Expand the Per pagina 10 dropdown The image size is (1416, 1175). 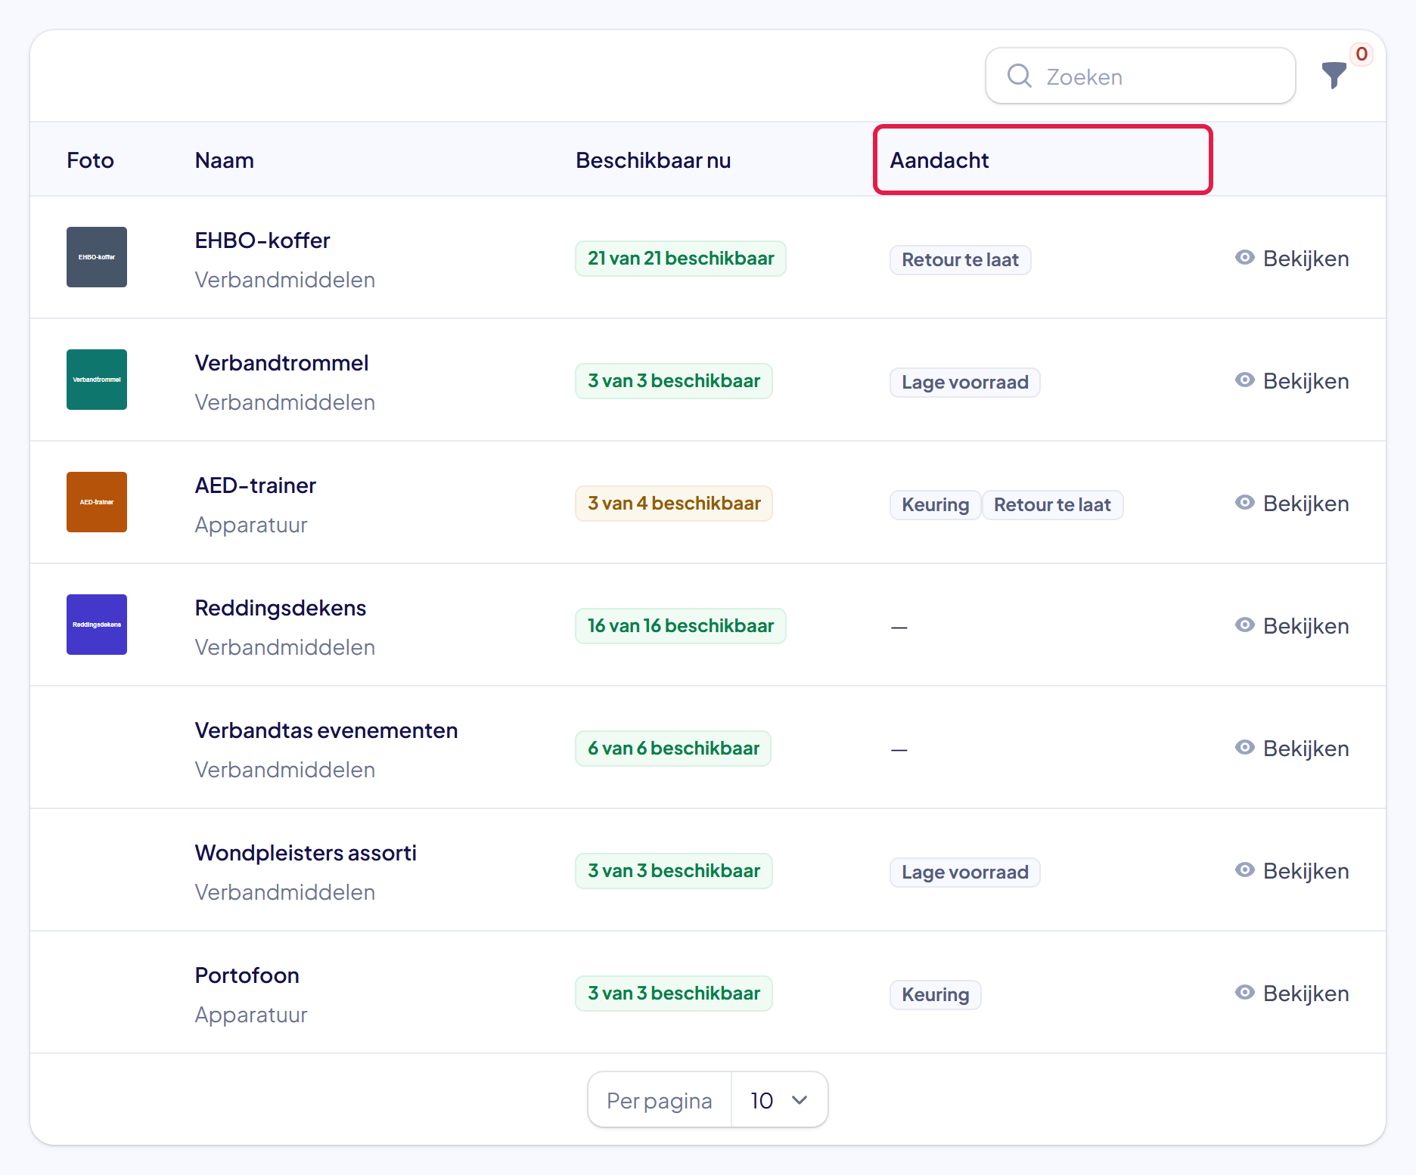pos(779,1100)
